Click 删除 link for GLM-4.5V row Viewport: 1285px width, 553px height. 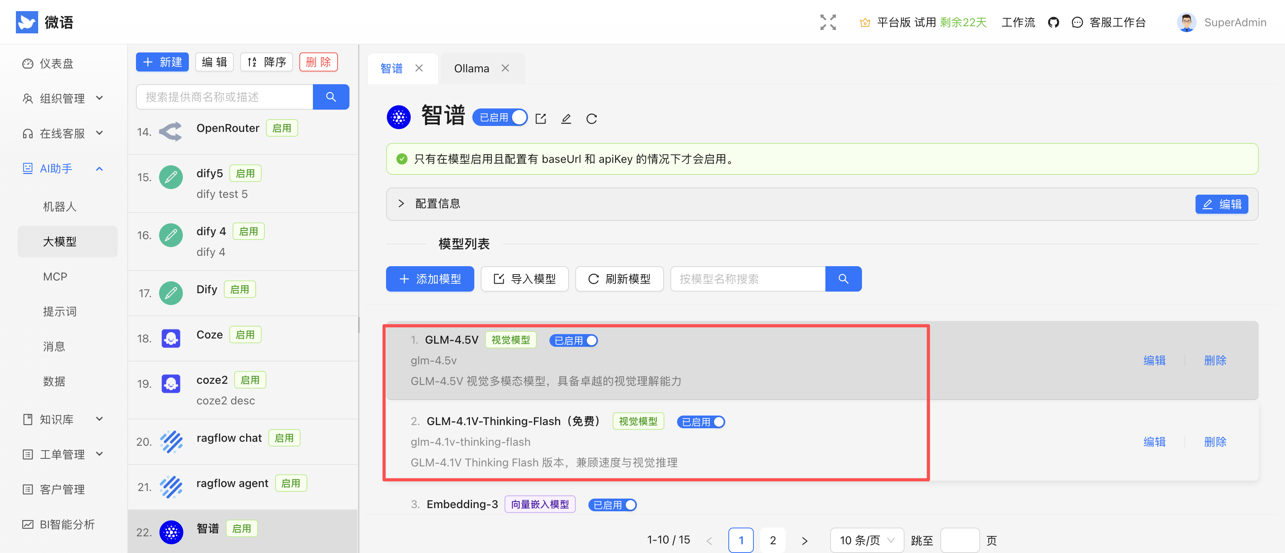(x=1215, y=360)
